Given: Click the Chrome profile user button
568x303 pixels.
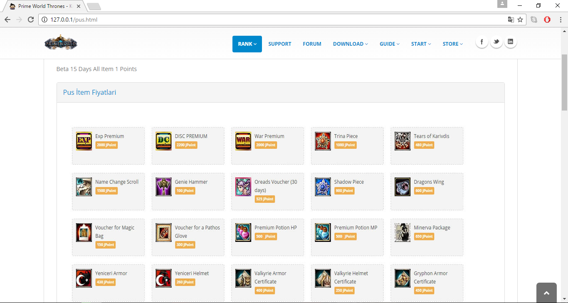Looking at the screenshot, I should 502,4.
